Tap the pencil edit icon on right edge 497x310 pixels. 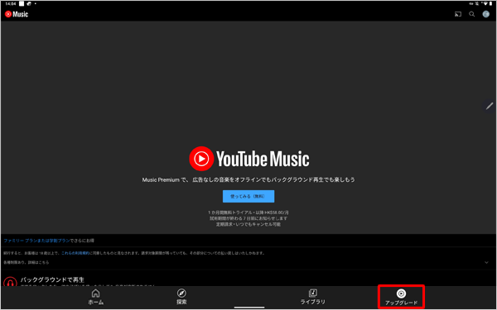[490, 106]
